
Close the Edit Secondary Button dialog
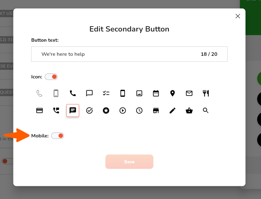(238, 16)
